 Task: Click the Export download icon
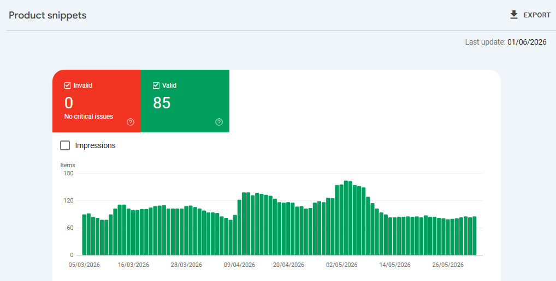point(514,15)
